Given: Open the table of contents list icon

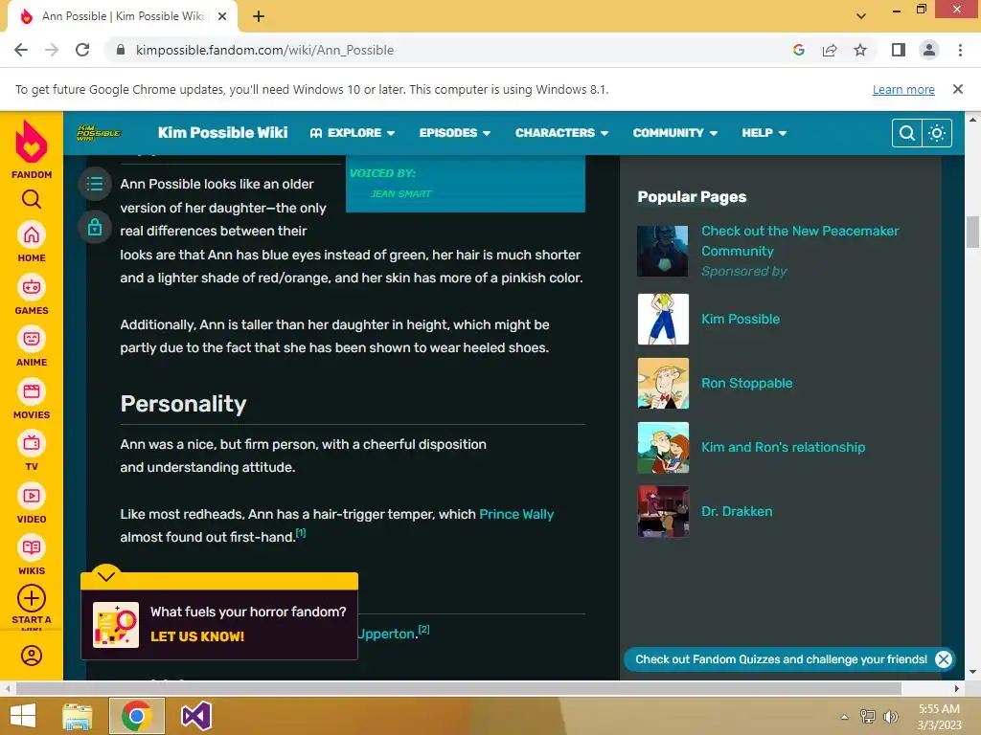Looking at the screenshot, I should [x=95, y=184].
